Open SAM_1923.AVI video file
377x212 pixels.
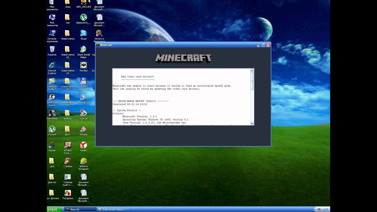(84, 4)
